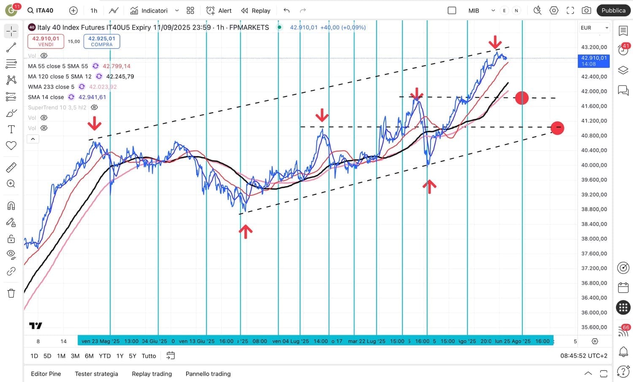Open the chart type selector
The image size is (633, 382).
coord(114,11)
